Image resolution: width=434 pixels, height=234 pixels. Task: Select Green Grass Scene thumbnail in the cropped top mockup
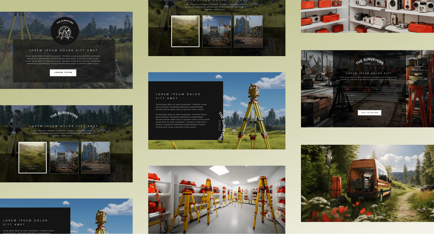[x=185, y=31]
